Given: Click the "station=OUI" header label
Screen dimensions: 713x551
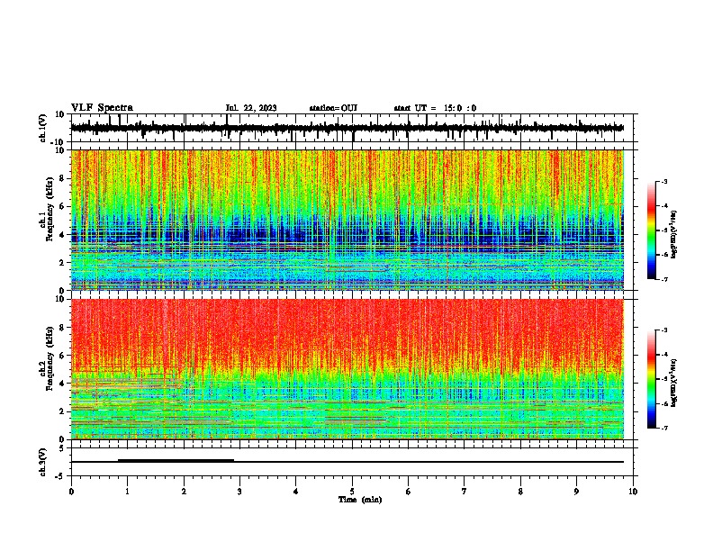Looking at the screenshot, I should pos(333,108).
